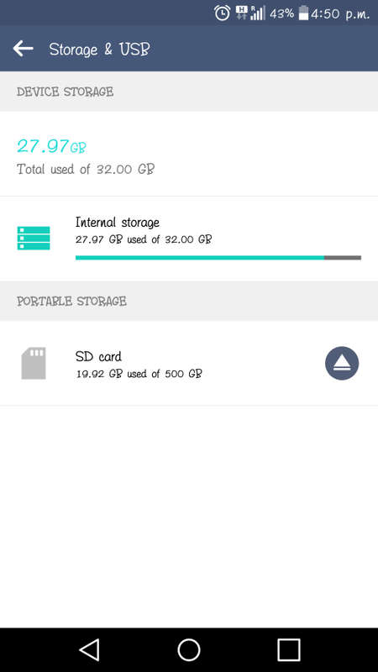The height and width of the screenshot is (672, 378).
Task: Tap the 43% battery percentage
Action: coord(281,13)
